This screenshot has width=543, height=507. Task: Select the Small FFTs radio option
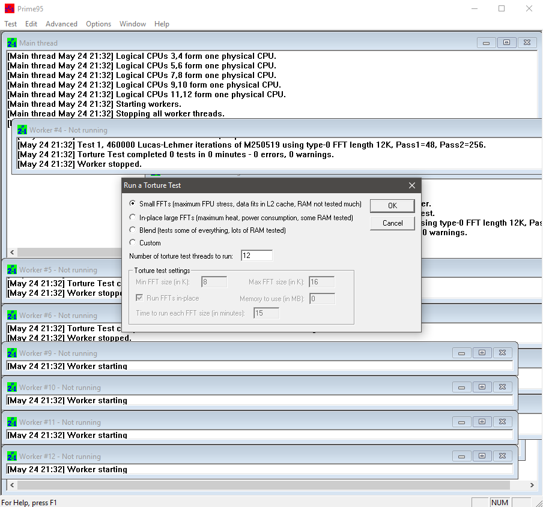click(x=133, y=204)
